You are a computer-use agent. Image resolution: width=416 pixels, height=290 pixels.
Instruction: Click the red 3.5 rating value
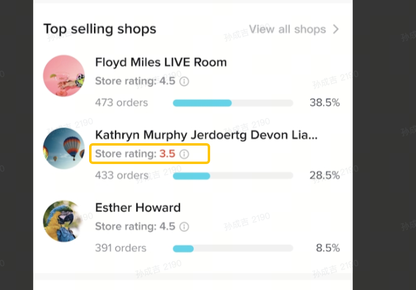(167, 154)
